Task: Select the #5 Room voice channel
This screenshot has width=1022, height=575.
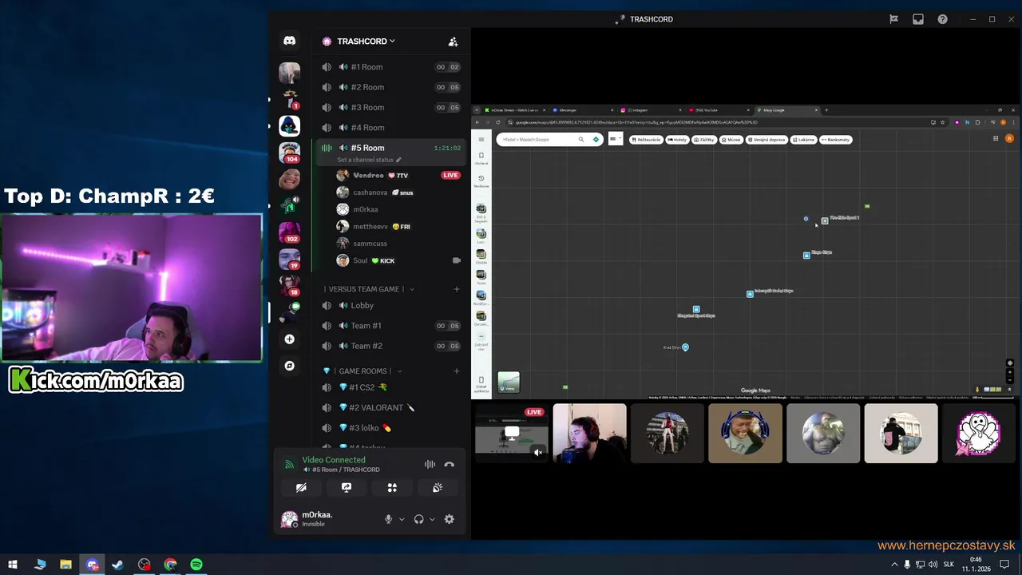Action: tap(390, 148)
